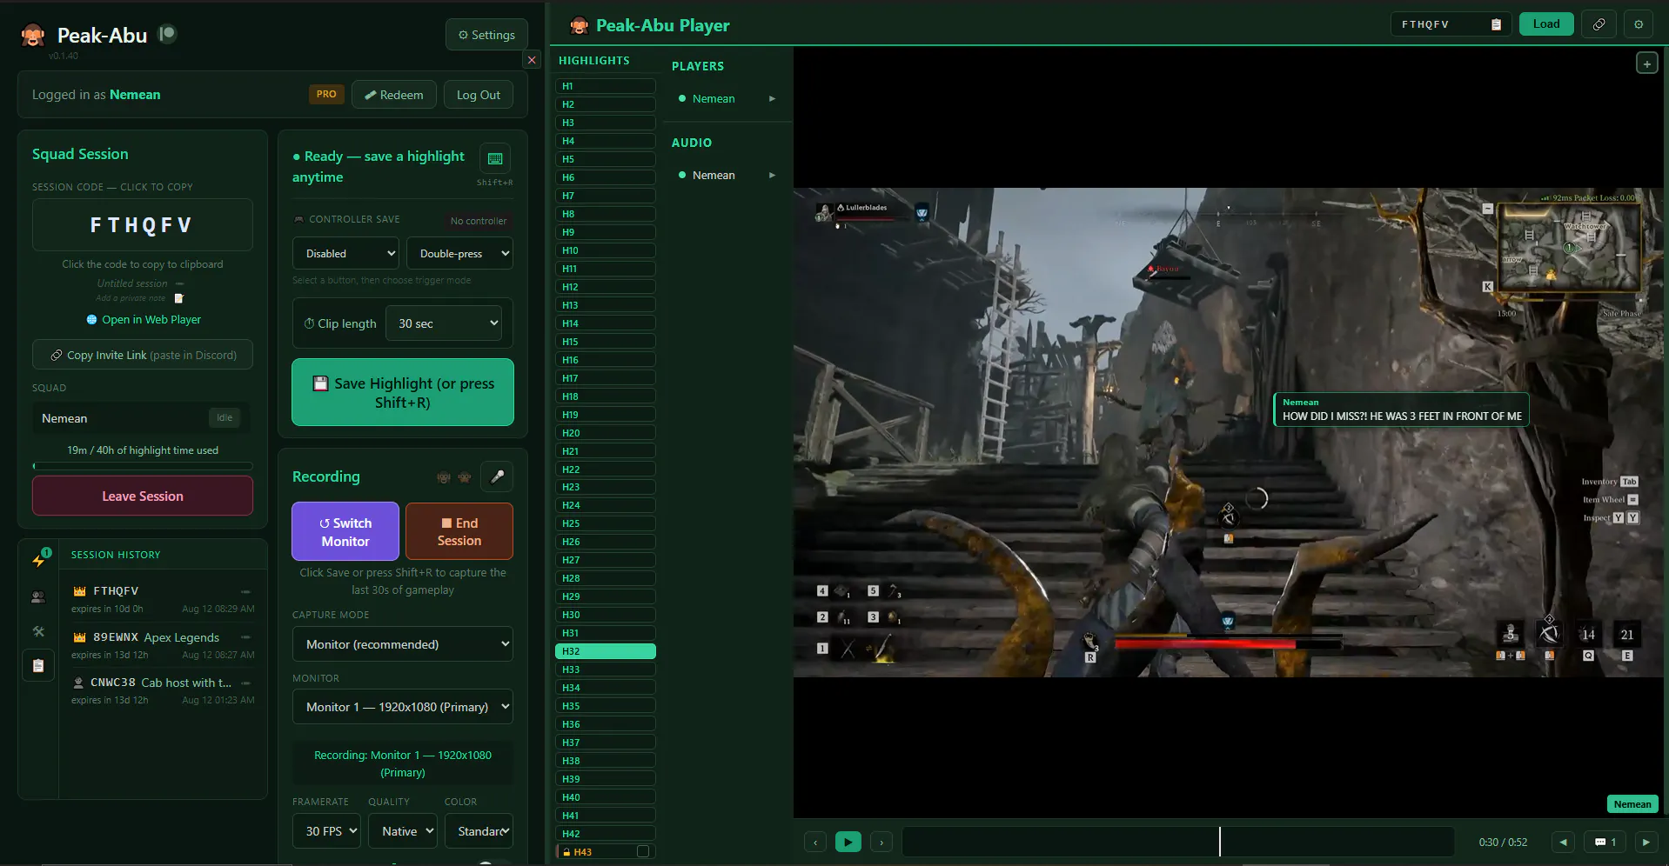
Task: Click the Patreon icon beside Peak-Abu title
Action: tap(167, 34)
